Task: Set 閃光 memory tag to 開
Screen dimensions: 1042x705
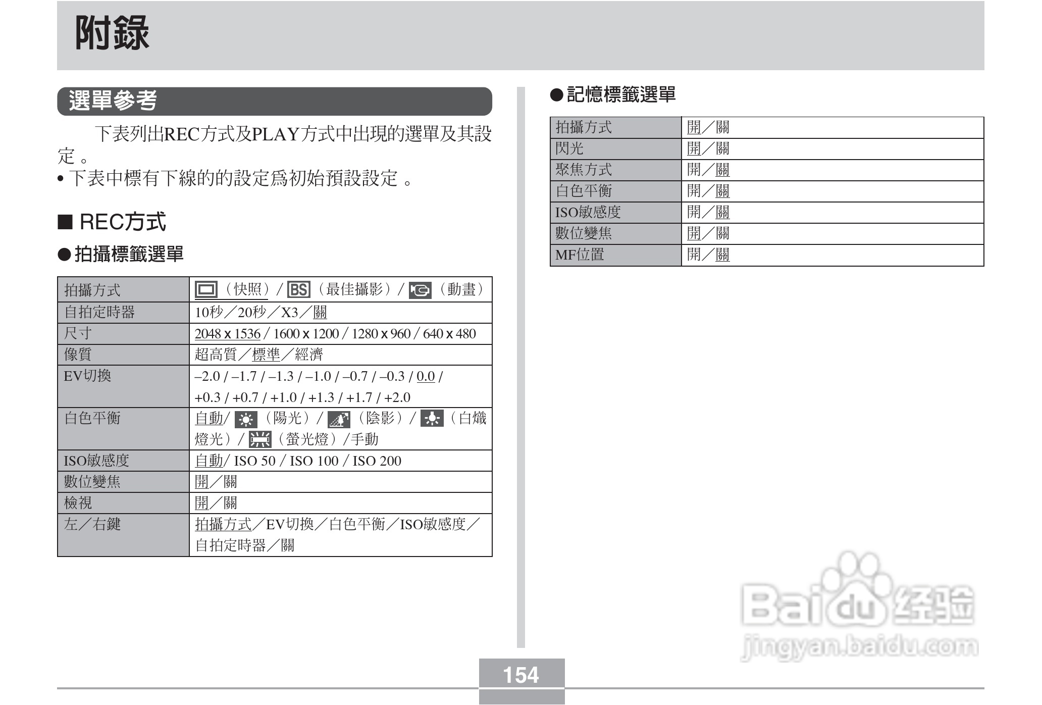Action: (x=694, y=148)
